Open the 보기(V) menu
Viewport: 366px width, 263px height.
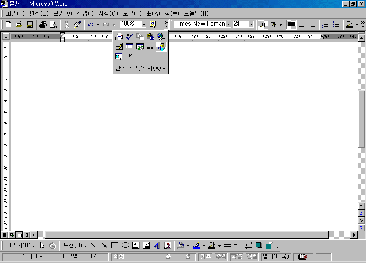[63, 14]
